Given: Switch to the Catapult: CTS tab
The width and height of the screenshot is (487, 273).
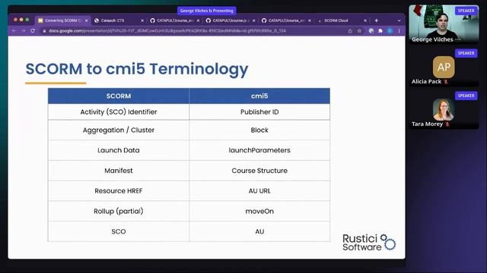Looking at the screenshot, I should coord(119,20).
